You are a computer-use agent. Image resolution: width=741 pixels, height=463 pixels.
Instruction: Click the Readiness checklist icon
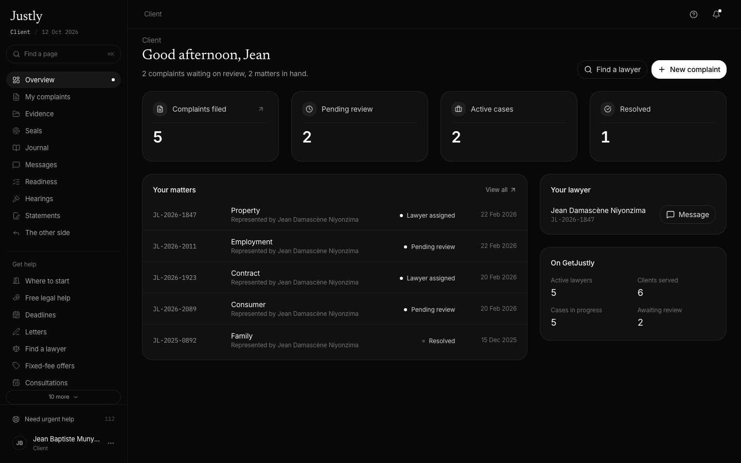[x=16, y=182]
